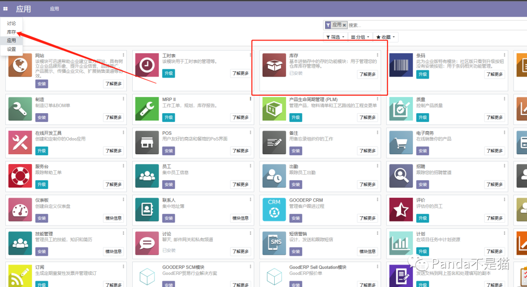Screen dimensions: 527x287
Task: Install the 电子商务 module
Action: [423, 151]
